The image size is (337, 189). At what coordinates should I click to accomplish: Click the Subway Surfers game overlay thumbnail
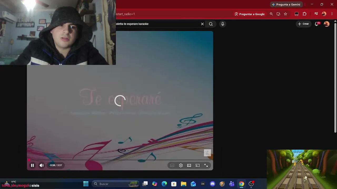point(302,169)
